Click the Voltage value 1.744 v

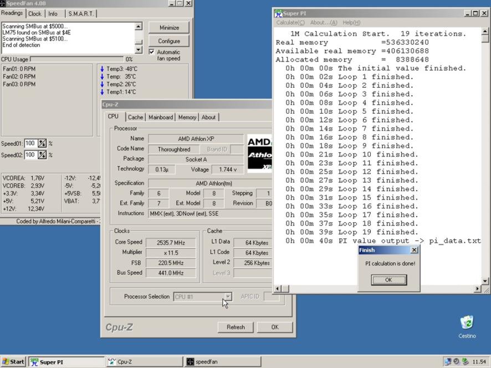[x=228, y=170]
